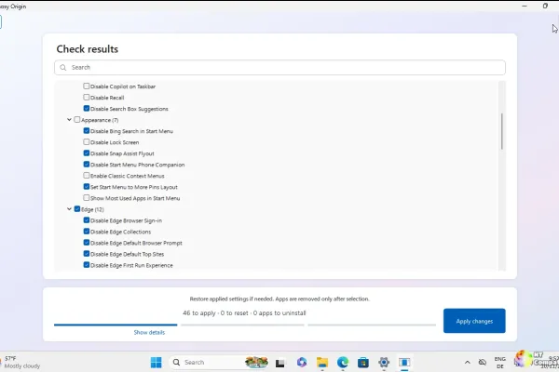Collapse the Appearance (7) group chevron
The image size is (559, 372).
point(69,120)
